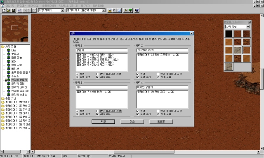Expand the 플레이어 8 folder in tree
Image resolution: width=264 pixels, height=158 pixels.
[x=3, y=128]
